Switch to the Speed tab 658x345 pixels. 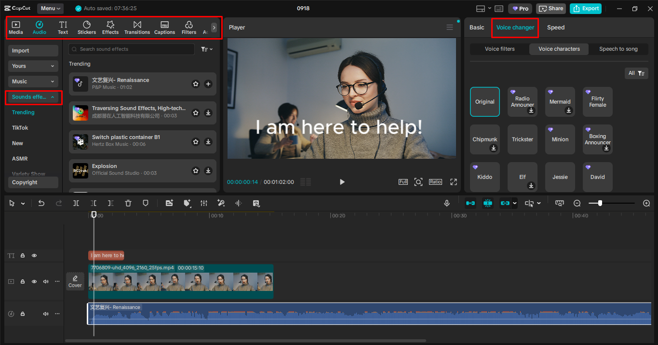click(555, 28)
